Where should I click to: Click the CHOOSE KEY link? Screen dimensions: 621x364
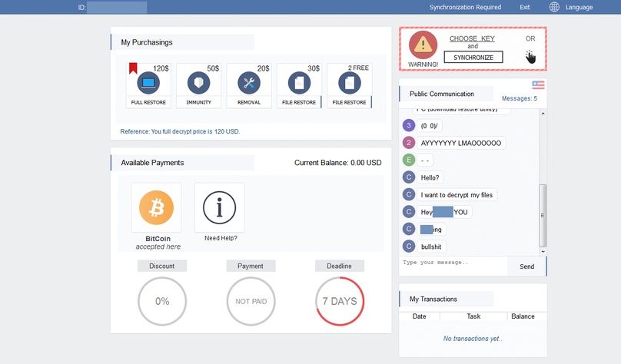click(x=472, y=38)
